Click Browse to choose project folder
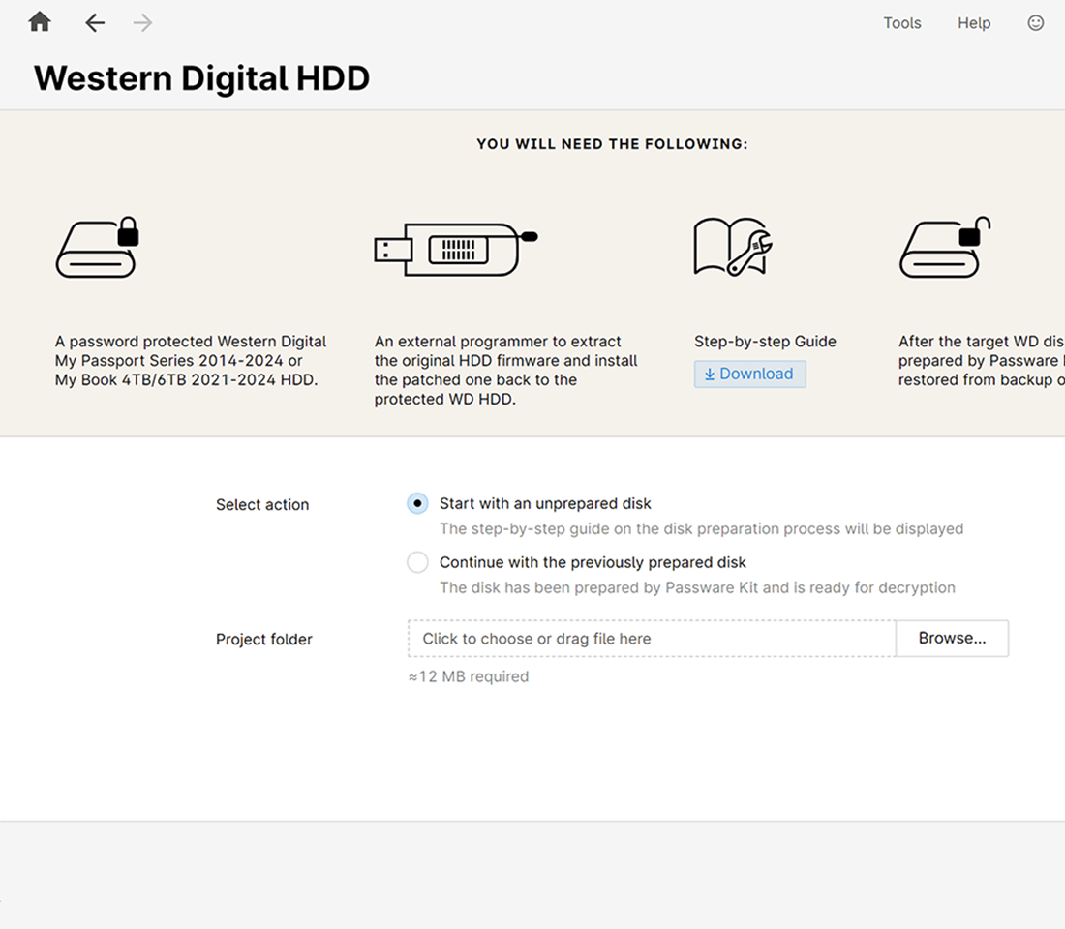Screen dimensions: 1065x929 tap(953, 639)
